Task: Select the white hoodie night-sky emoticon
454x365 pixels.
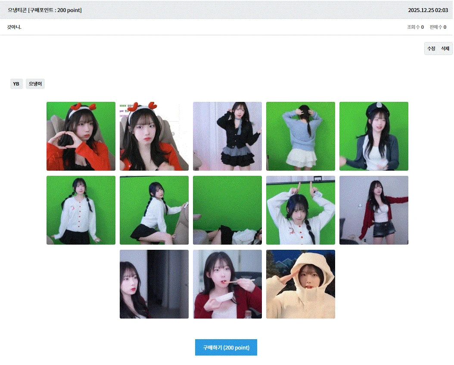Action: click(300, 284)
